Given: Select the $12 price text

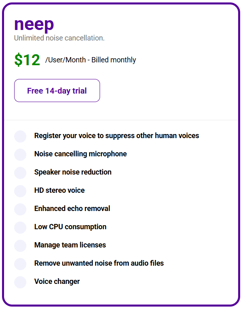Looking at the screenshot, I should click(27, 60).
